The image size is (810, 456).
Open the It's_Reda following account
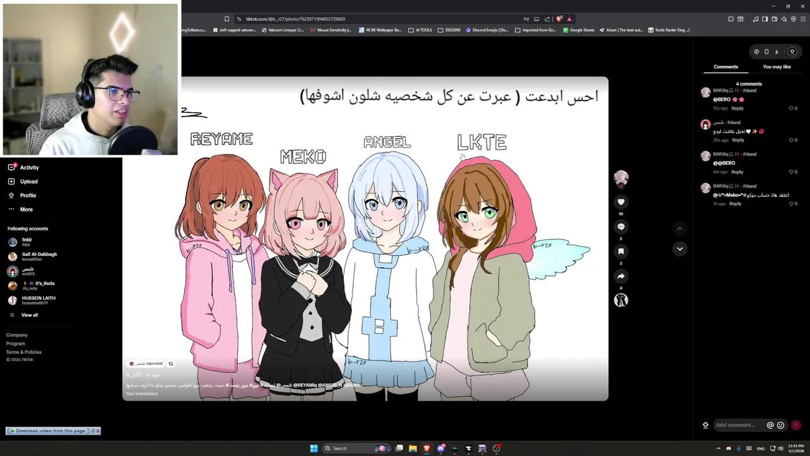(x=32, y=286)
